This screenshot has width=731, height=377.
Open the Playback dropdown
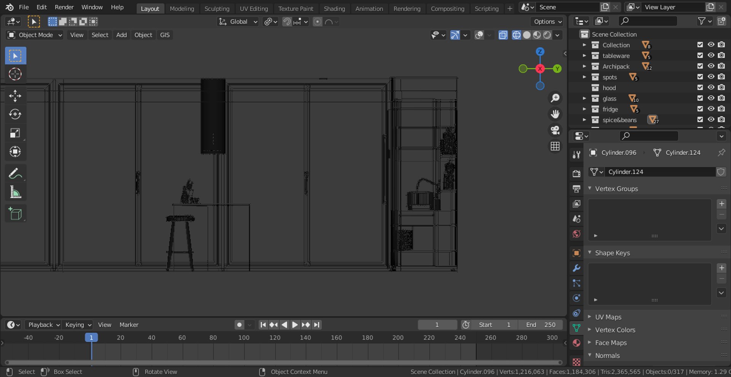pyautogui.click(x=43, y=325)
